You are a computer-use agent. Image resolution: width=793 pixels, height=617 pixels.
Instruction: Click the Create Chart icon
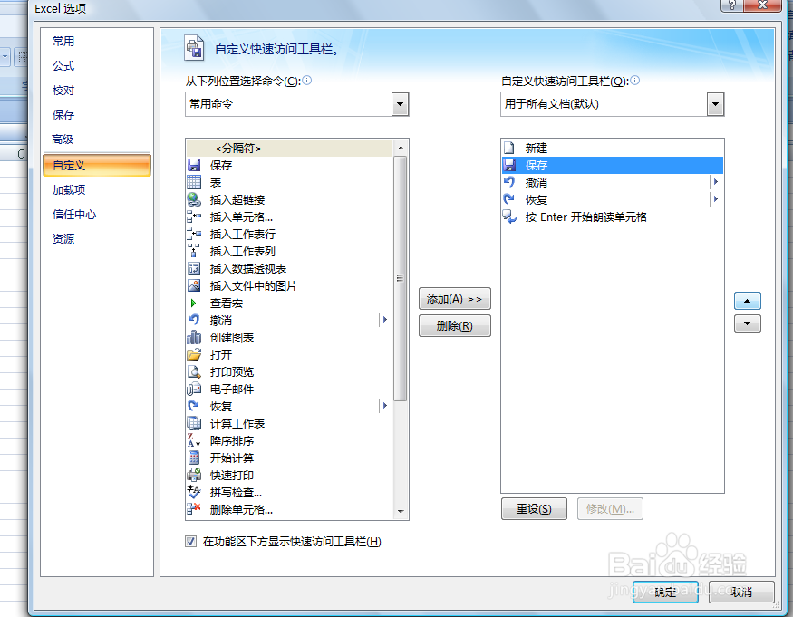194,337
